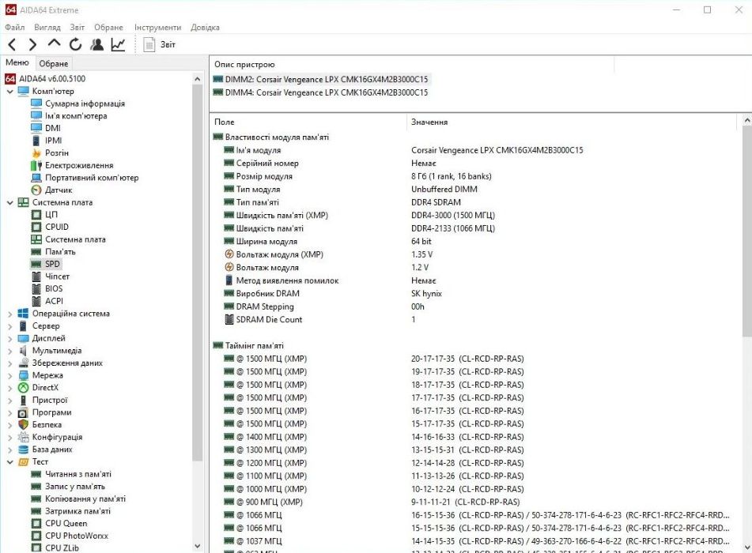Open user management toolbar icon
The height and width of the screenshot is (553, 752).
pos(97,44)
